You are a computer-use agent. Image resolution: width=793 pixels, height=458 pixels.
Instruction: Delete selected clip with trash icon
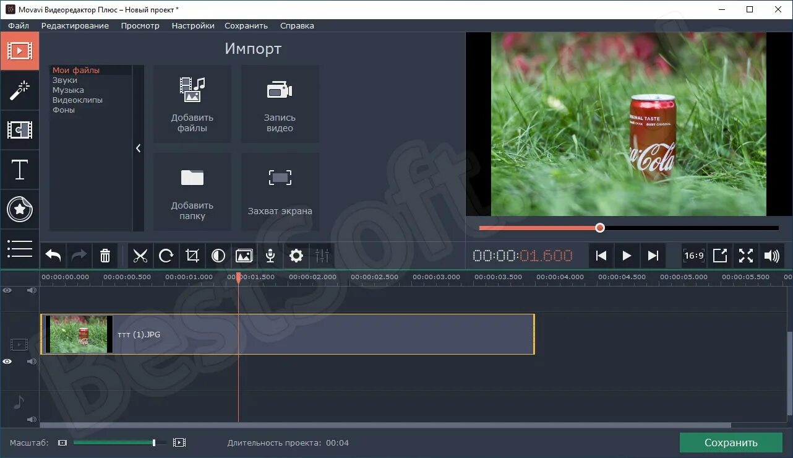coord(105,256)
